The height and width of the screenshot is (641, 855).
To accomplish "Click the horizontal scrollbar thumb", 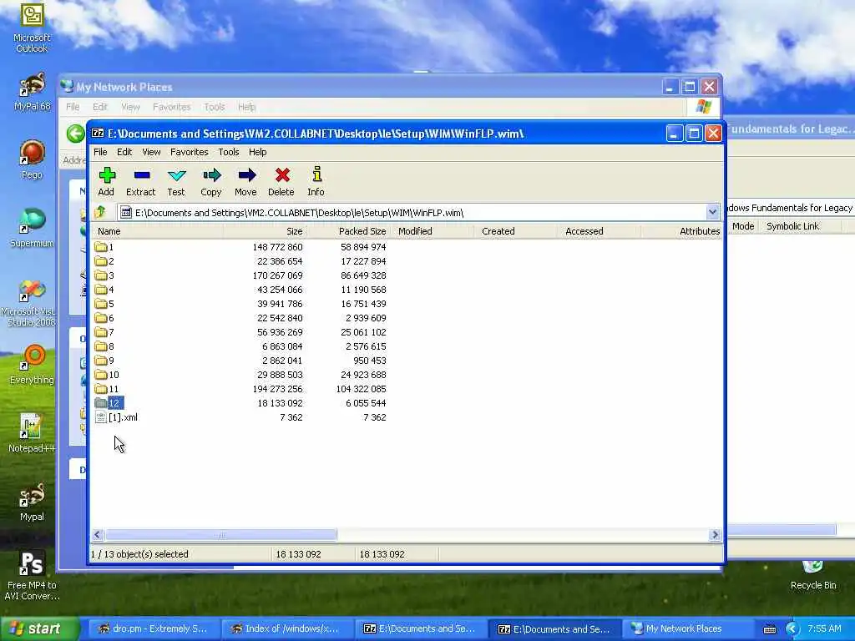I will pyautogui.click(x=220, y=535).
